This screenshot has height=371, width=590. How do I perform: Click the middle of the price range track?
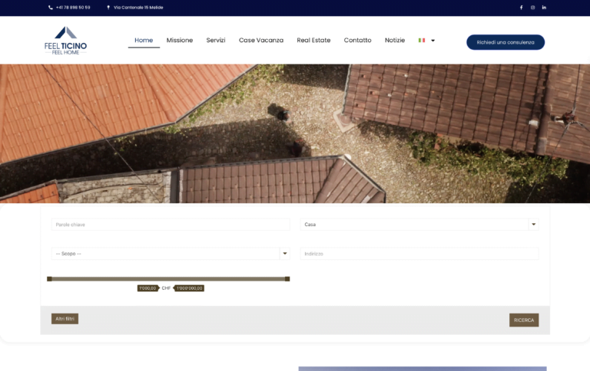[x=168, y=278]
